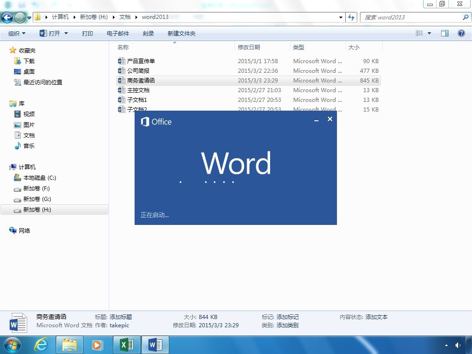Click 新建文件夹 in the toolbar
Screen dimensions: 472x354
[182, 33]
